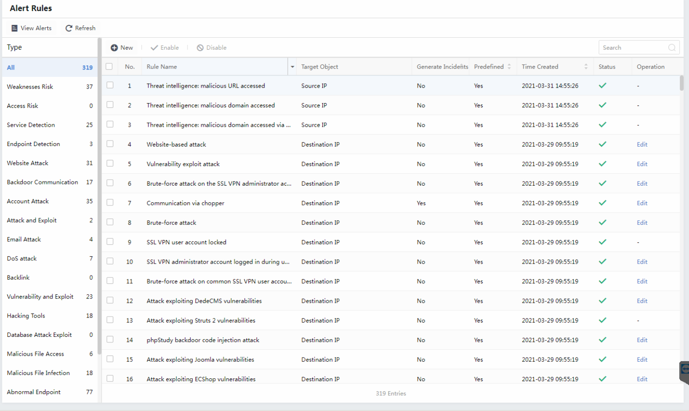Click the Refresh icon
689x411 pixels.
[69, 28]
